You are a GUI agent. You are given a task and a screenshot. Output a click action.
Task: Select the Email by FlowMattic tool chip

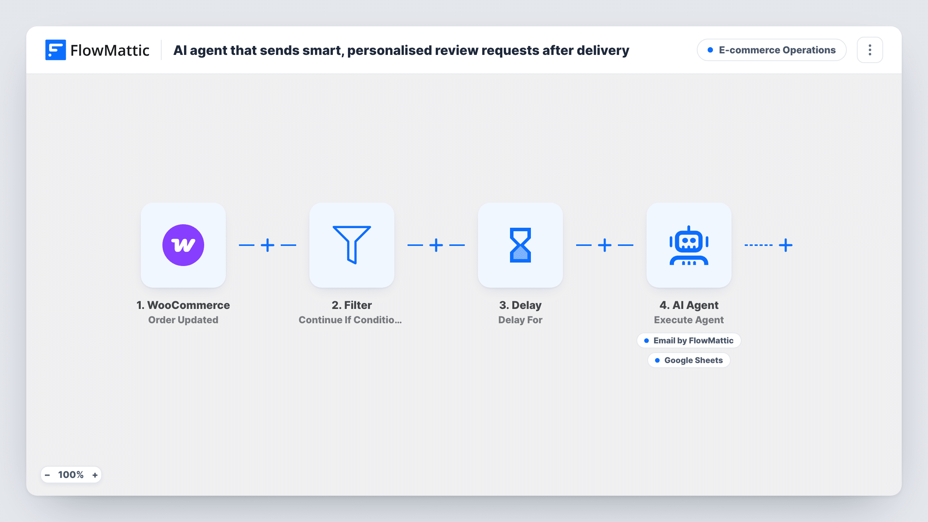pyautogui.click(x=689, y=341)
